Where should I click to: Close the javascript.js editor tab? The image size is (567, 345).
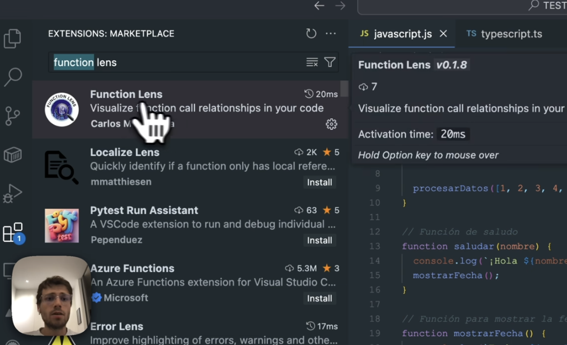coord(443,34)
